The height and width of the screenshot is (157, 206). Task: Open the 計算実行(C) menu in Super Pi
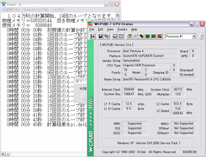point(11,10)
